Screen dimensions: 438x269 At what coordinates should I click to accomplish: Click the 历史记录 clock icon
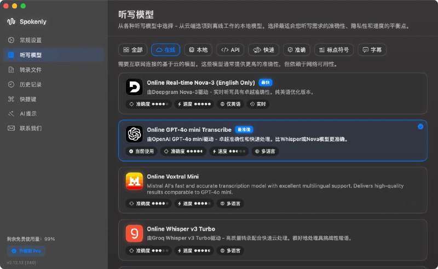tap(11, 84)
